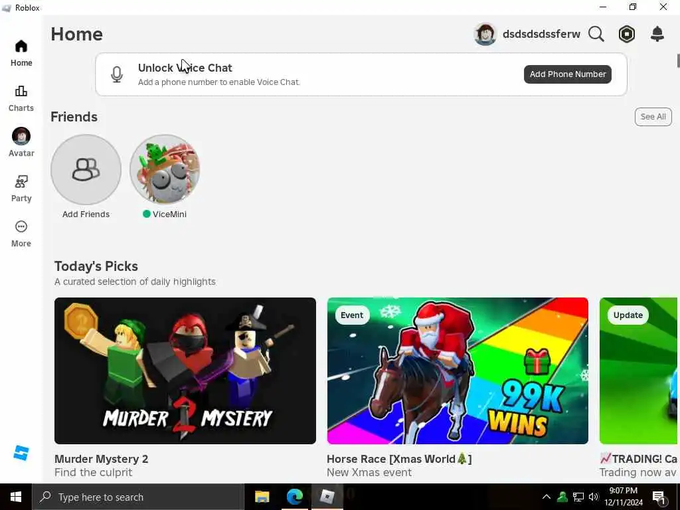Open ViceMini's friend avatar
The image size is (680, 510).
pos(165,169)
